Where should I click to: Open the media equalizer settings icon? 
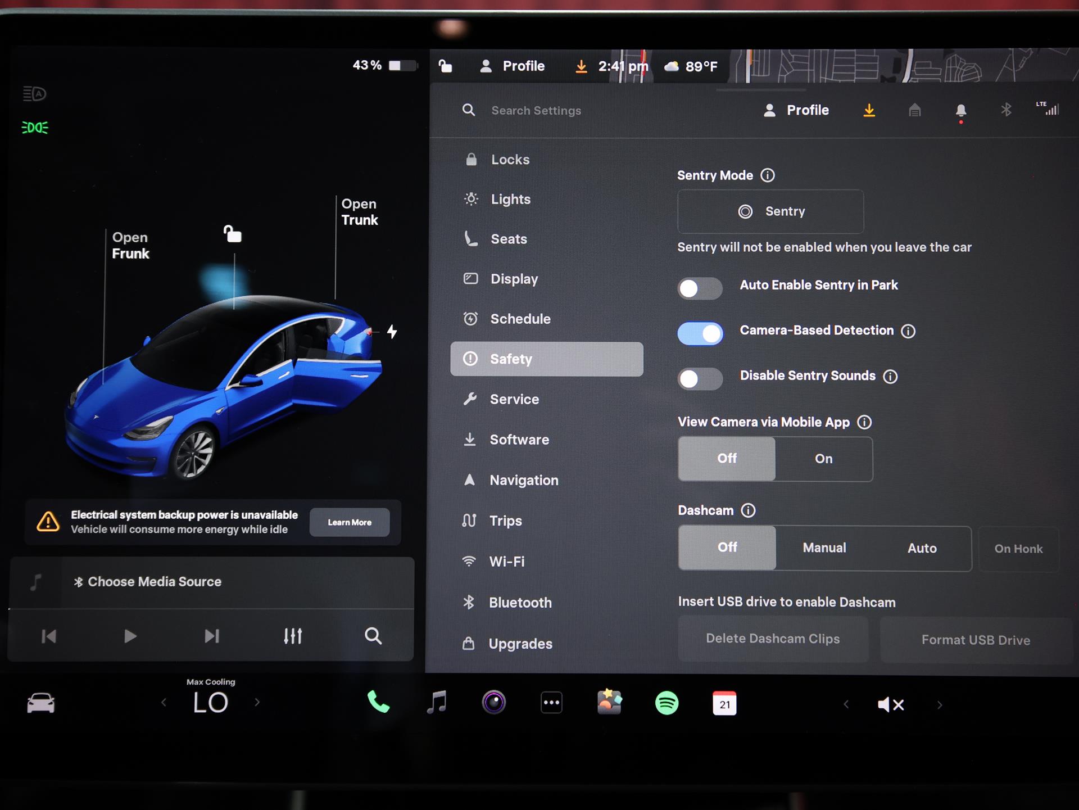293,636
